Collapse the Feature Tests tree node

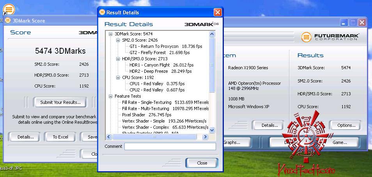pyautogui.click(x=110, y=96)
